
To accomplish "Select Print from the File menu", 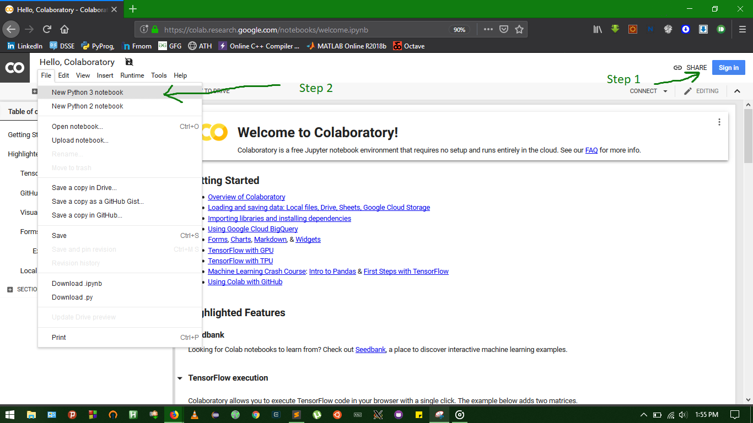I will [x=120, y=338].
